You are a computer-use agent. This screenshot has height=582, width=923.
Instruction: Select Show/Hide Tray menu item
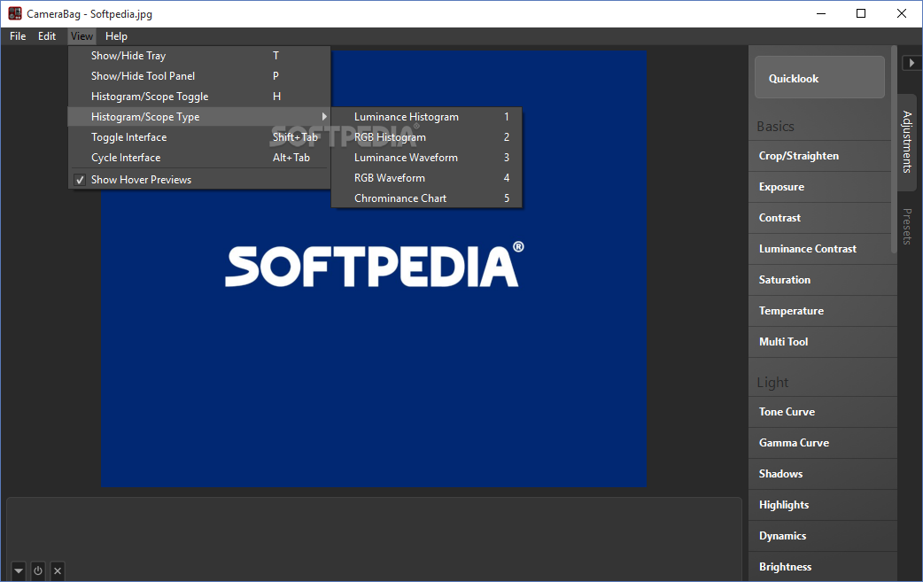[x=199, y=55]
